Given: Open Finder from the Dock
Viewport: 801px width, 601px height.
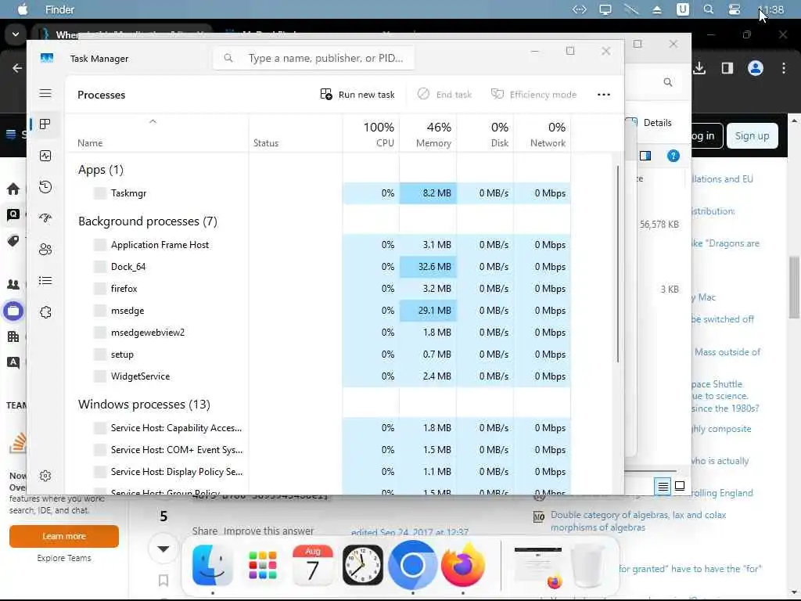Looking at the screenshot, I should [213, 565].
